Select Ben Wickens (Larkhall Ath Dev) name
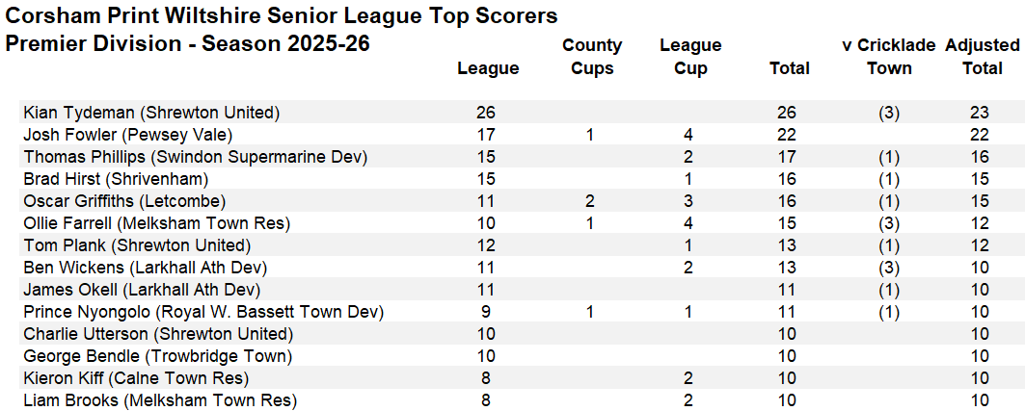1025x411 pixels. 145,268
